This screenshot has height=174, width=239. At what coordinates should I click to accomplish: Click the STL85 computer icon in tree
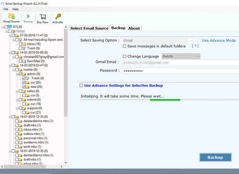(9, 27)
